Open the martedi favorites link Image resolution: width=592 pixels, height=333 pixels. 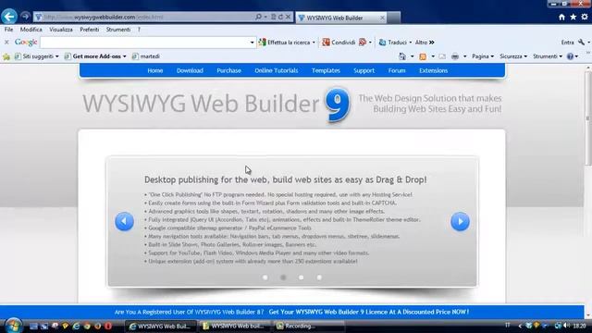point(146,56)
